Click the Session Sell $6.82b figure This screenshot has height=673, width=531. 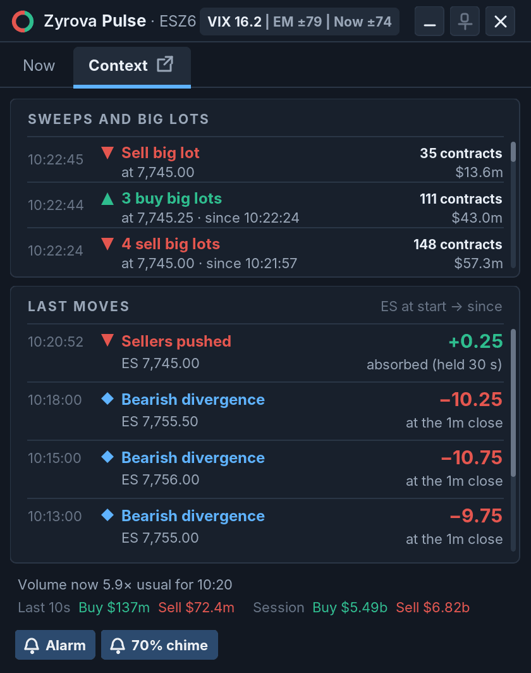tap(432, 608)
